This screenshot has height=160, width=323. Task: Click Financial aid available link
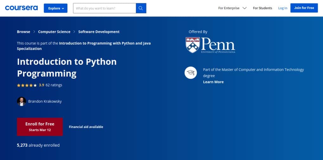coord(86,127)
